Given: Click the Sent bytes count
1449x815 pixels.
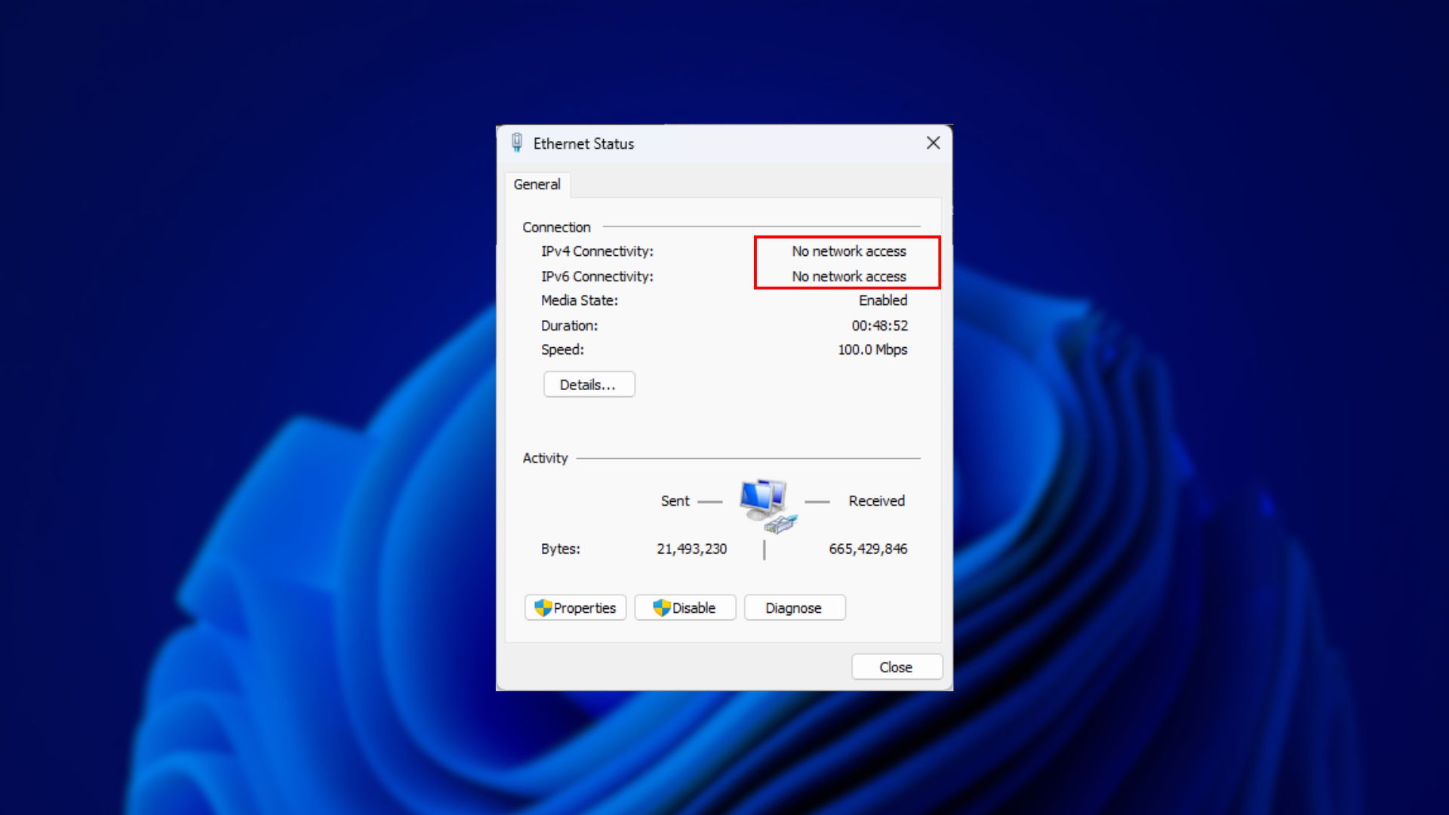Looking at the screenshot, I should point(691,549).
